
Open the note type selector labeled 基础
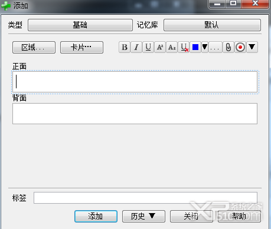[x=80, y=25]
